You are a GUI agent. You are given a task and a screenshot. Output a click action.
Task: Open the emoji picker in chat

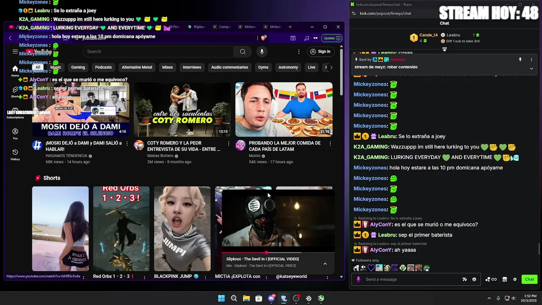pyautogui.click(x=474, y=280)
